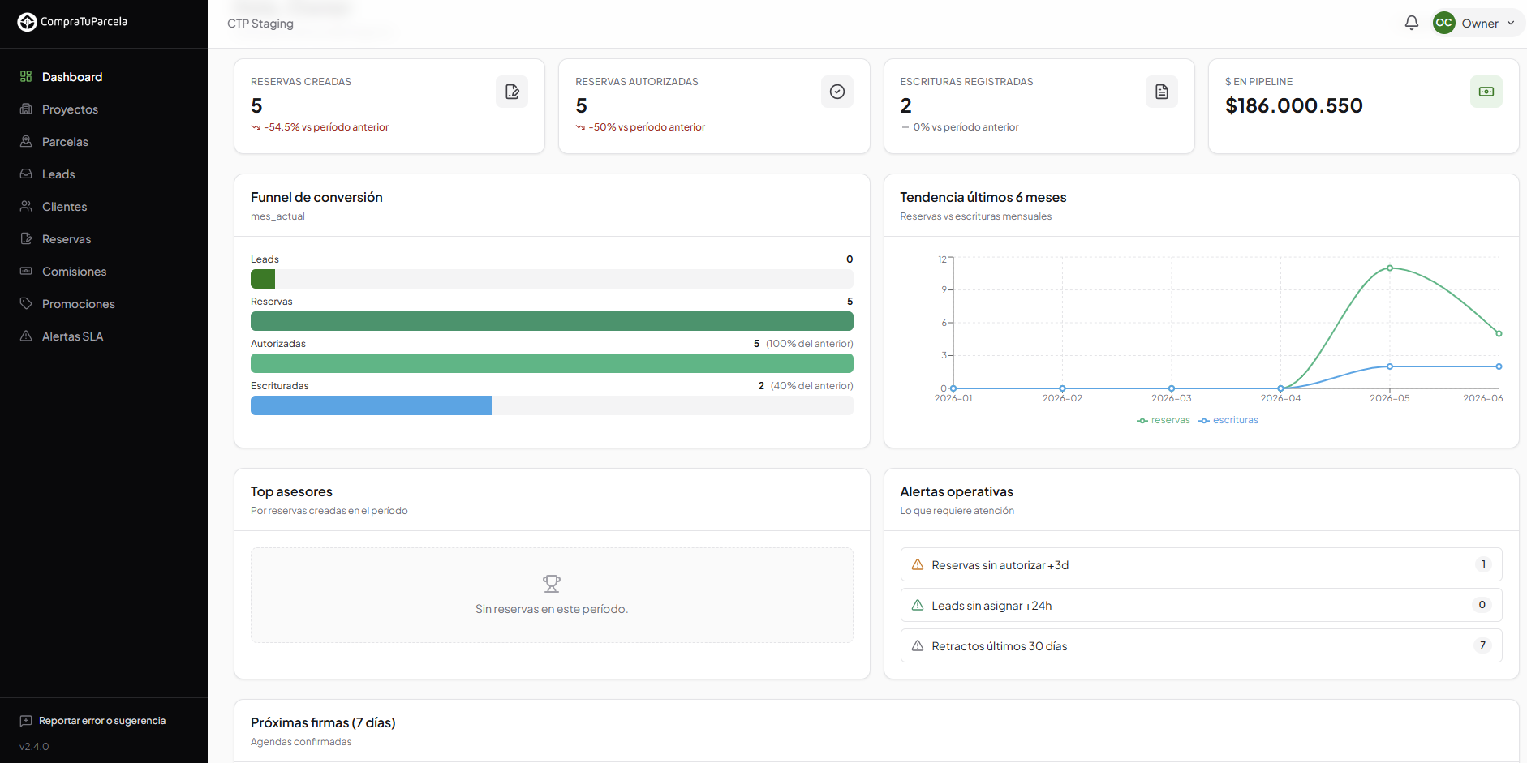Toggle the reservas legend entry in chart
1527x763 pixels.
coord(1164,420)
